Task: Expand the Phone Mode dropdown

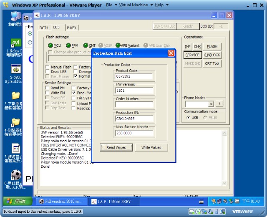Action: pos(211,104)
